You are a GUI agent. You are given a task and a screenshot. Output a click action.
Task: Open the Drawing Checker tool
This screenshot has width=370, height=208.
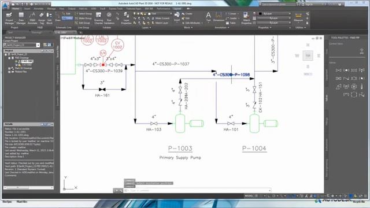98,18
